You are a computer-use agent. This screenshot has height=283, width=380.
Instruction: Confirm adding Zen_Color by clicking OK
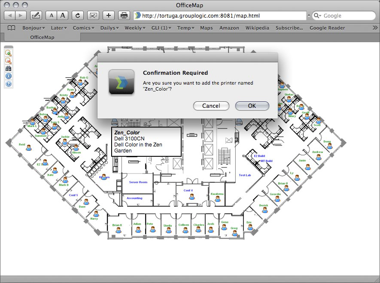coord(252,106)
